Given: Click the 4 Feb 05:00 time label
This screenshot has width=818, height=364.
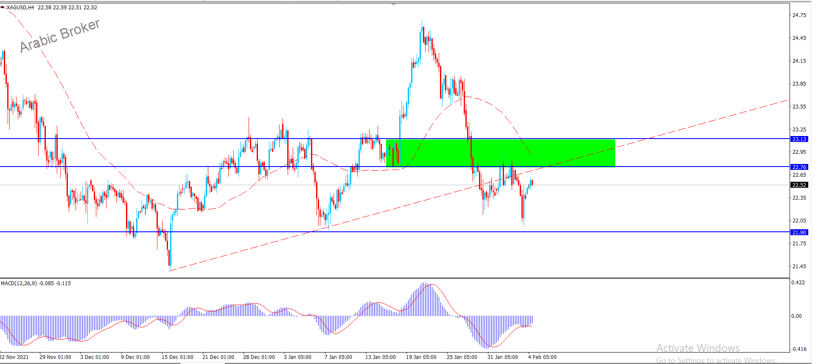Looking at the screenshot, I should coord(542,357).
